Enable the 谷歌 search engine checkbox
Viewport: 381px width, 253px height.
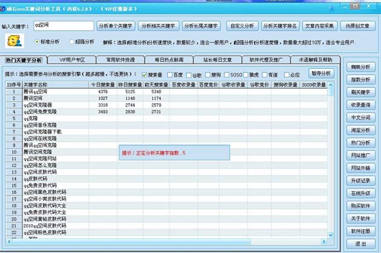pos(189,75)
